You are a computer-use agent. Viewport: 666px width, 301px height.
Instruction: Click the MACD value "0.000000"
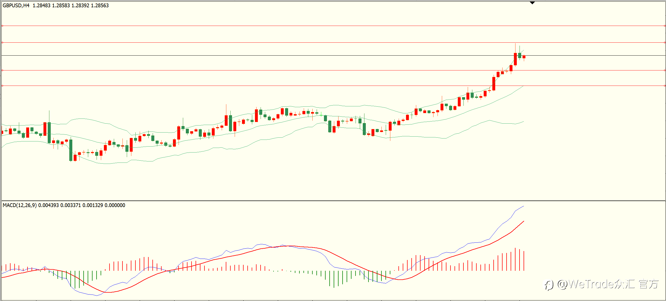point(115,205)
